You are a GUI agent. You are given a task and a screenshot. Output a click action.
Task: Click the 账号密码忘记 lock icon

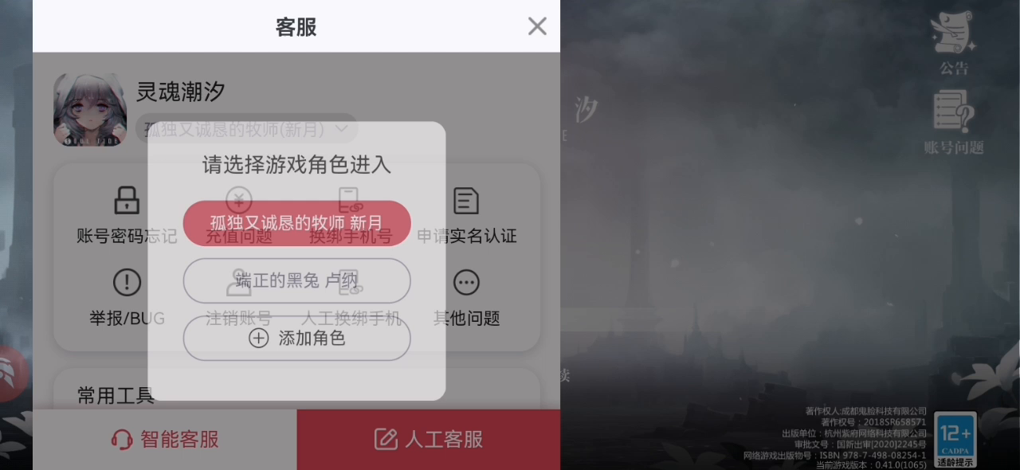coord(127,201)
